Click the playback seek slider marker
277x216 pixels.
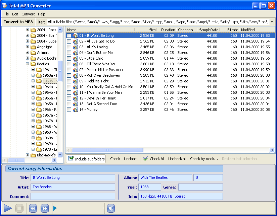click(x=55, y=208)
